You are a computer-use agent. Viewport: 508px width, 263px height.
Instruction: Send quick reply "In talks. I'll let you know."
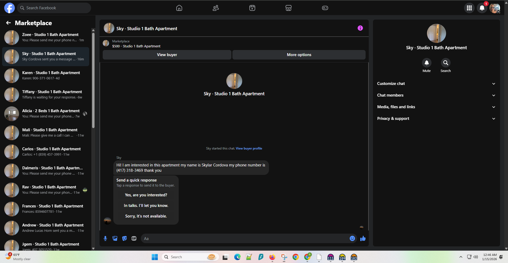[x=146, y=206]
